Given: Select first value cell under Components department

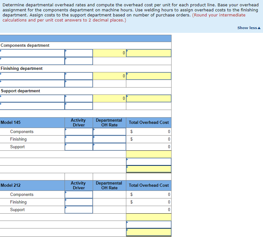Looking at the screenshot, I should click(x=79, y=53).
